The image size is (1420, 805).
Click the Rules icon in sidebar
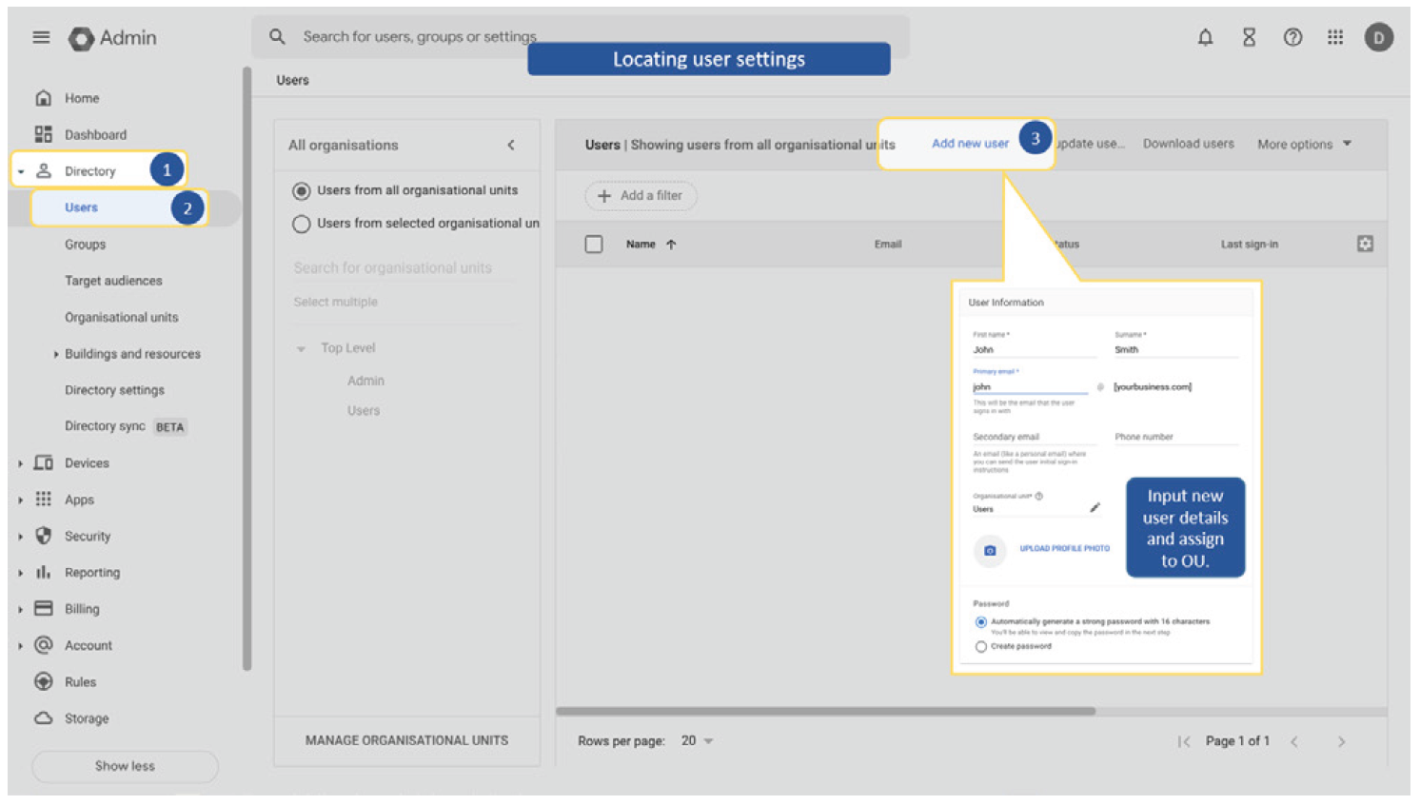[43, 681]
